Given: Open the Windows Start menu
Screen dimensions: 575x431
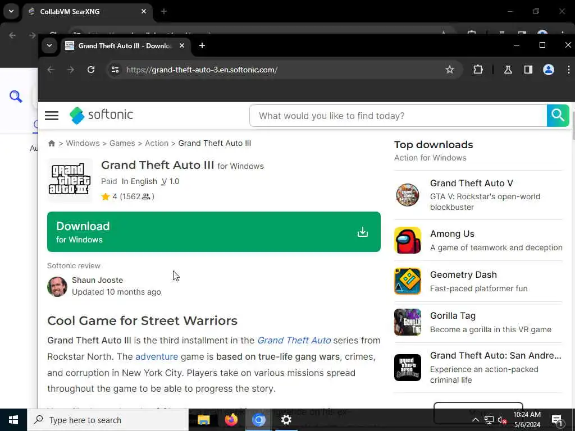Looking at the screenshot, I should [13, 420].
